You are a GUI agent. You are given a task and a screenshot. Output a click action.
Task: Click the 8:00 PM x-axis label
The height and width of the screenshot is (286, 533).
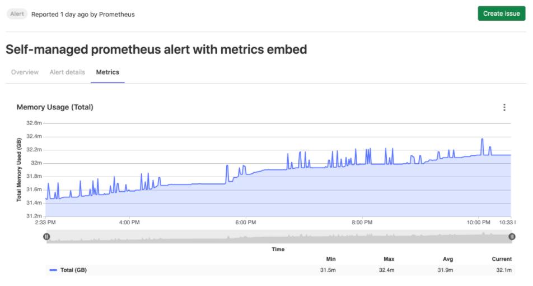point(362,223)
